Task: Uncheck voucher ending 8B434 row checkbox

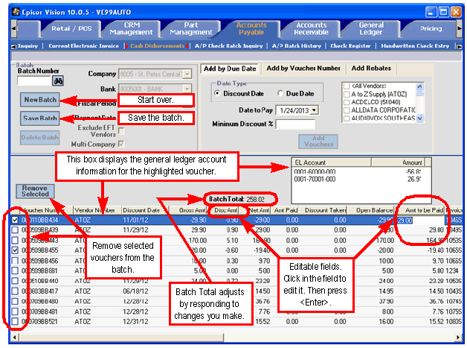Action: click(x=15, y=221)
